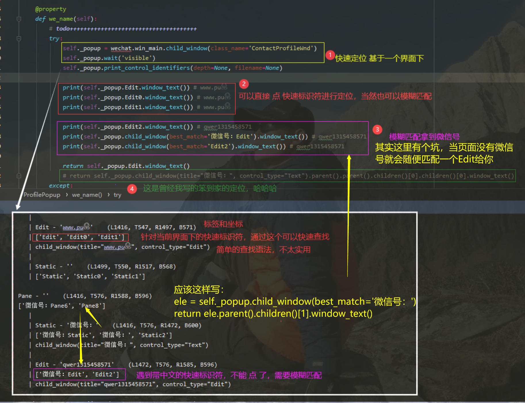
Task: Place cursor on the @property decorator
Action: 51,9
